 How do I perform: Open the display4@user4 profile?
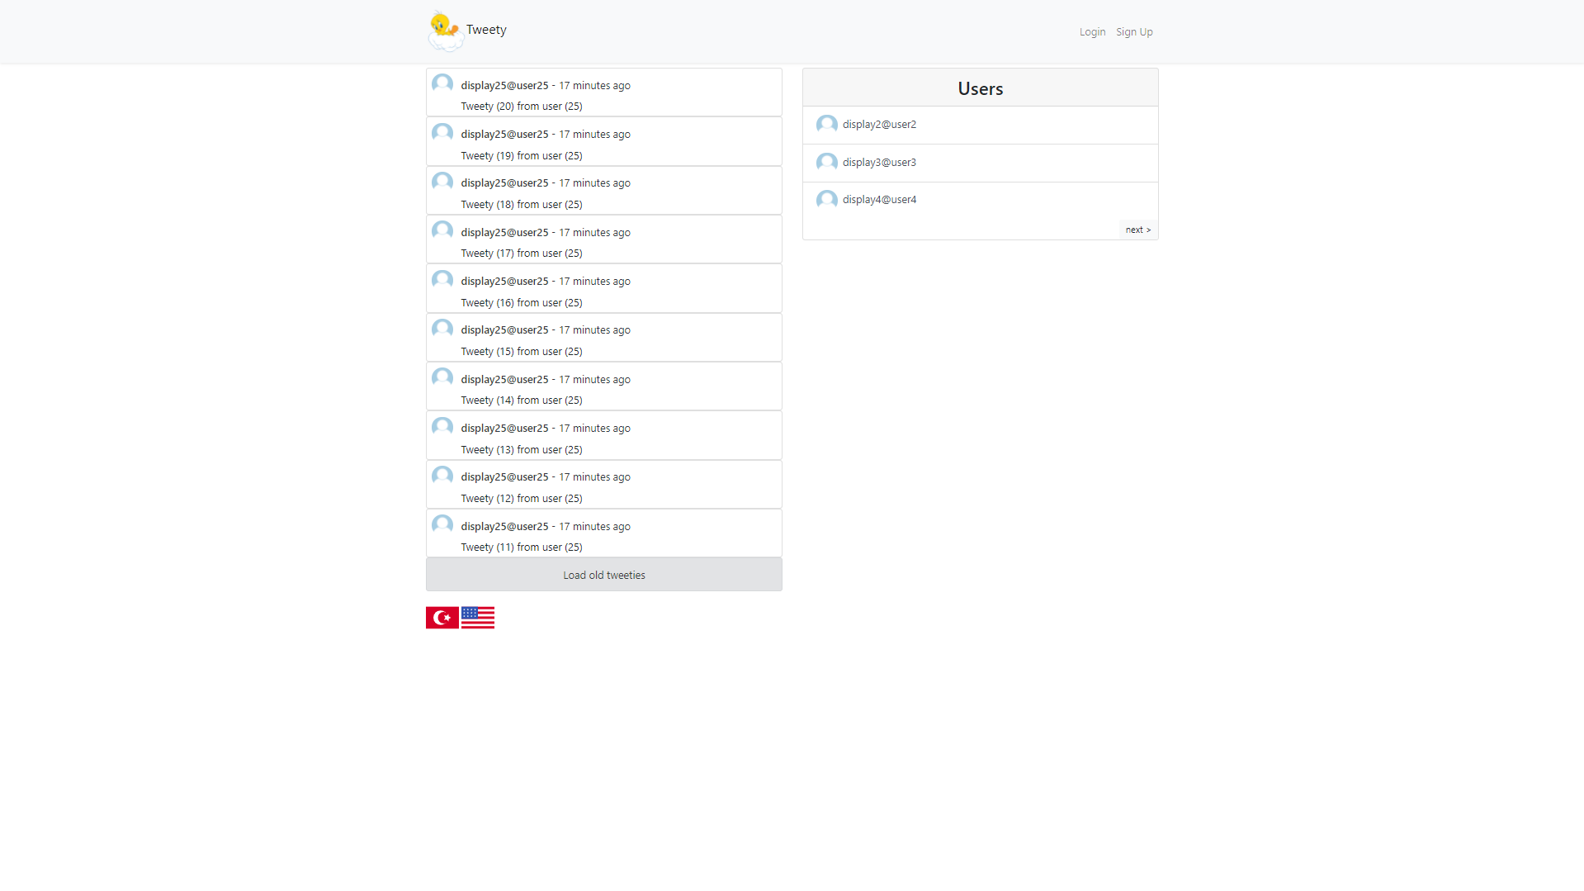(x=879, y=200)
